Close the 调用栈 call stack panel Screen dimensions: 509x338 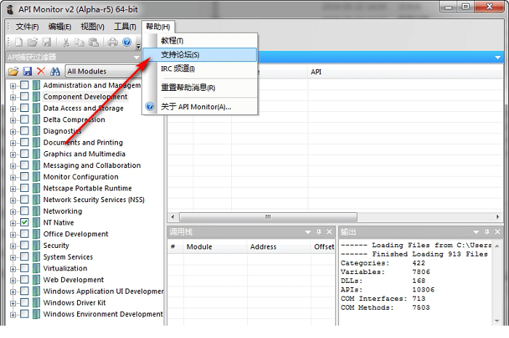click(x=329, y=232)
